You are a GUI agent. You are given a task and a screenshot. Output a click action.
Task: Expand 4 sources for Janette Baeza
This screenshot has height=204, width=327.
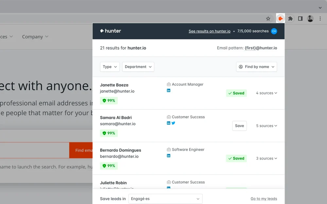[267, 93]
